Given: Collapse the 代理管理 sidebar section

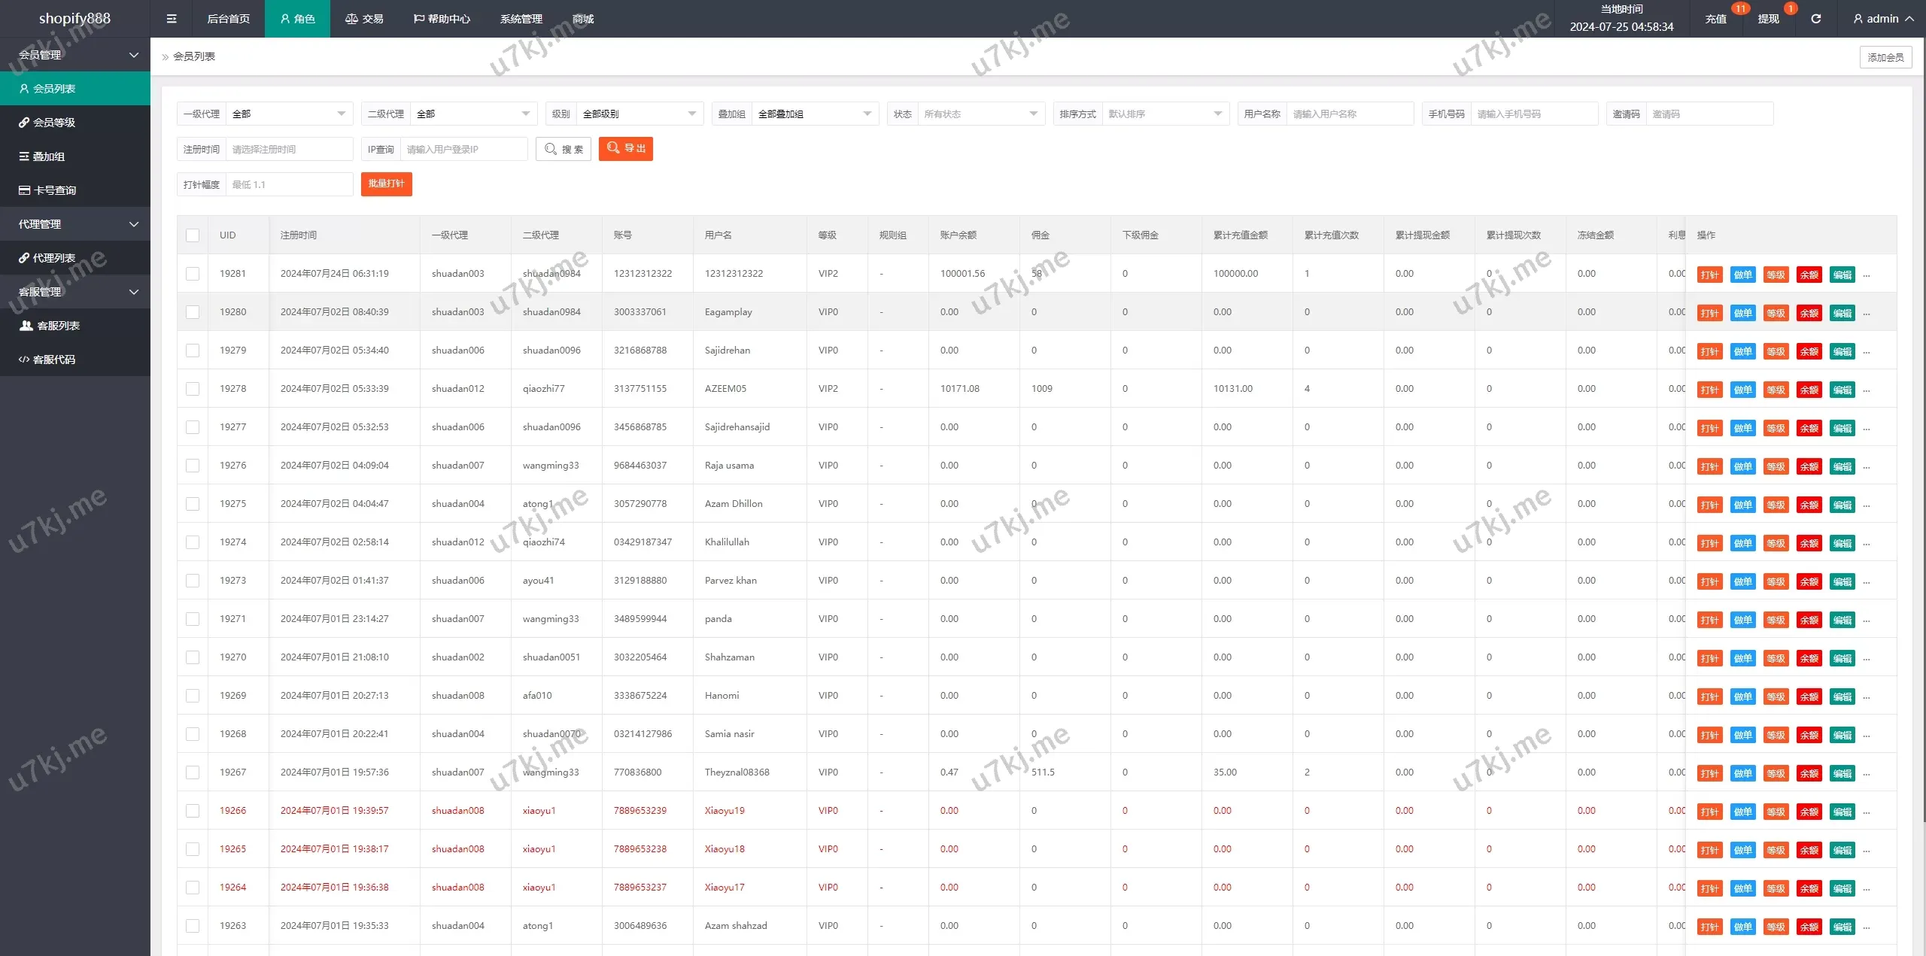Looking at the screenshot, I should click(75, 224).
